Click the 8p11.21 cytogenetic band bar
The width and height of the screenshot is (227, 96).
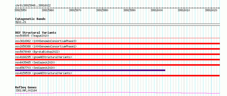(x=117, y=25)
